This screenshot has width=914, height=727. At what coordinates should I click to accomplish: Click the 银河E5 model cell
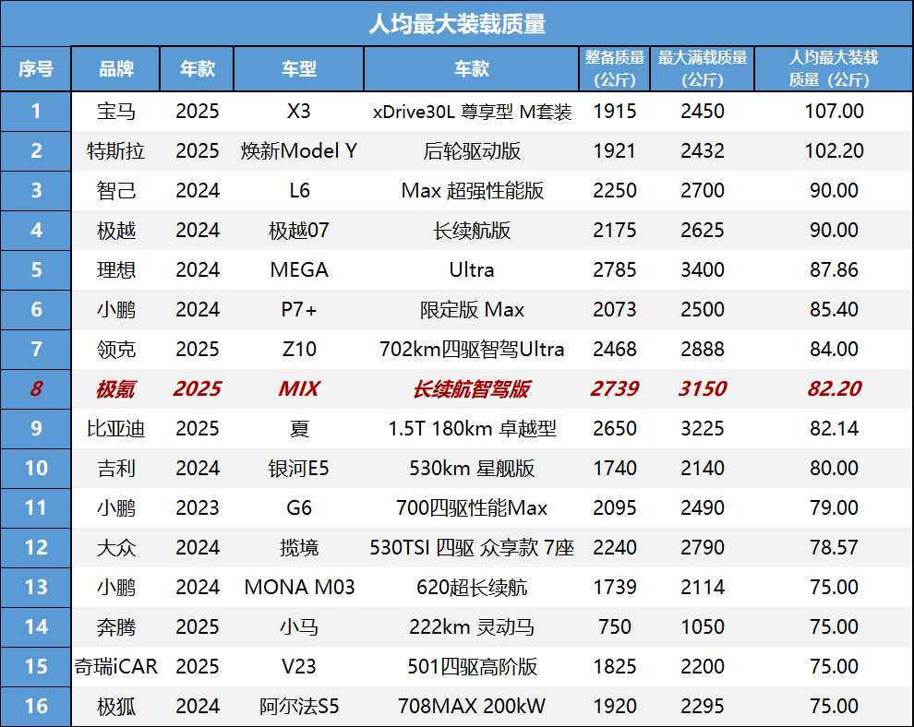point(298,469)
